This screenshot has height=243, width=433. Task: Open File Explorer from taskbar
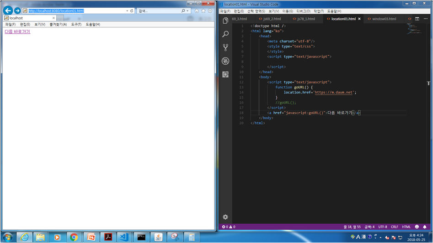(40, 237)
